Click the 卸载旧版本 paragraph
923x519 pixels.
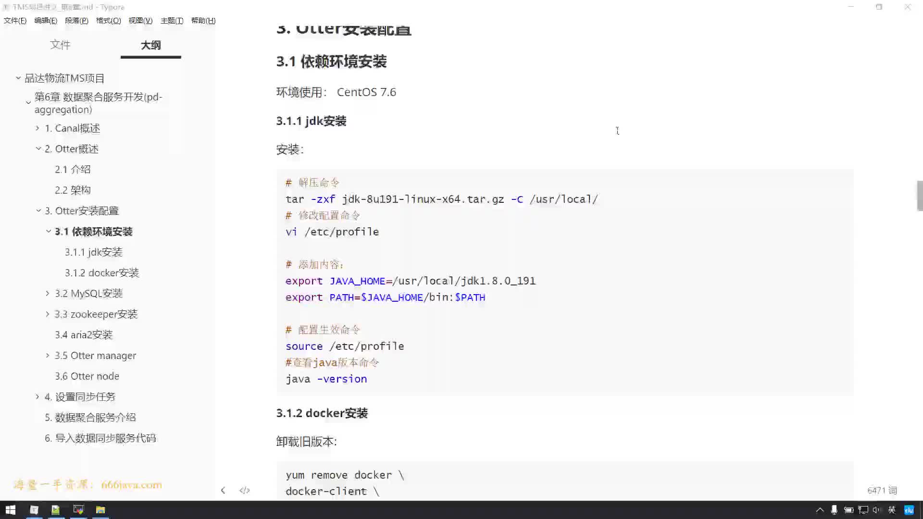[306, 441]
